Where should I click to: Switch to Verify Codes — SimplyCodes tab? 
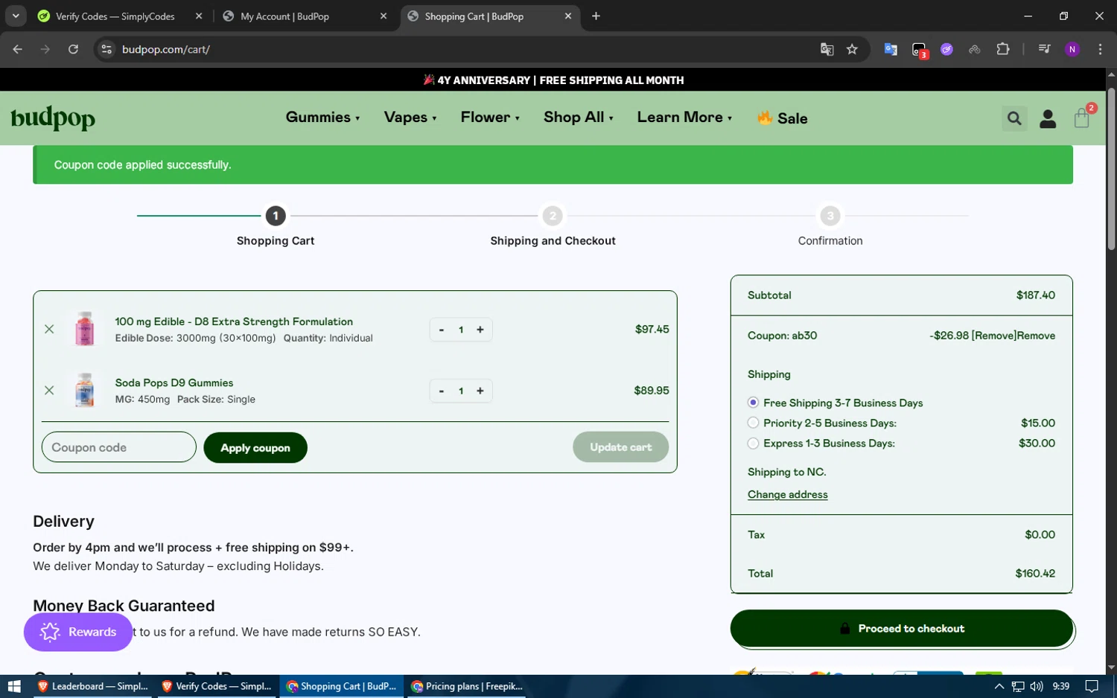(x=115, y=16)
